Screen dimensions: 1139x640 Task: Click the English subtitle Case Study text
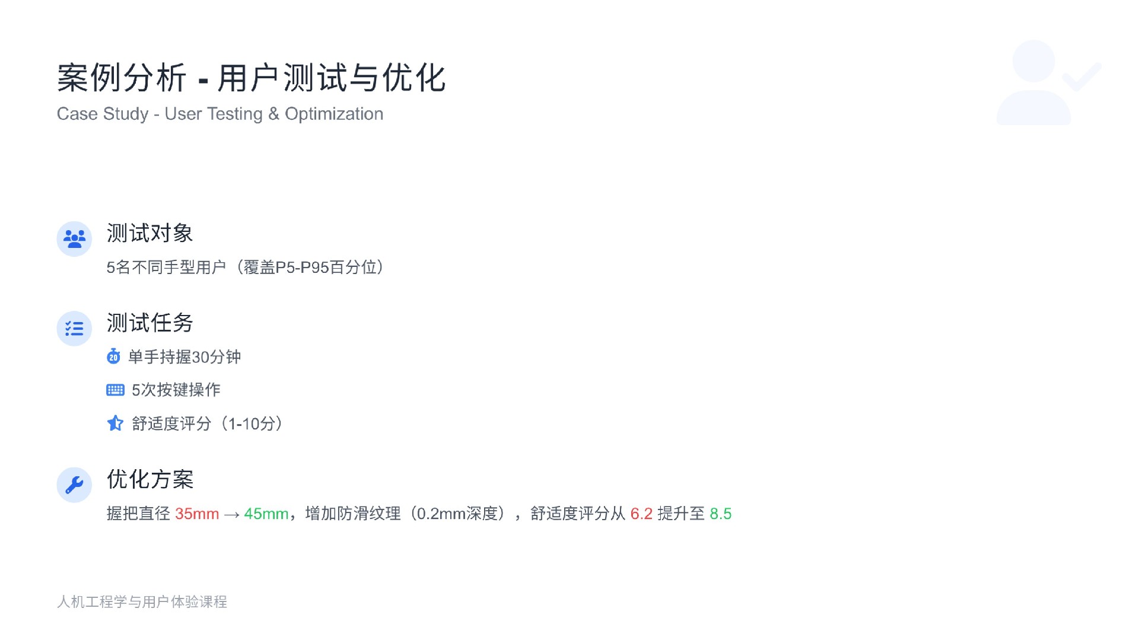click(219, 114)
